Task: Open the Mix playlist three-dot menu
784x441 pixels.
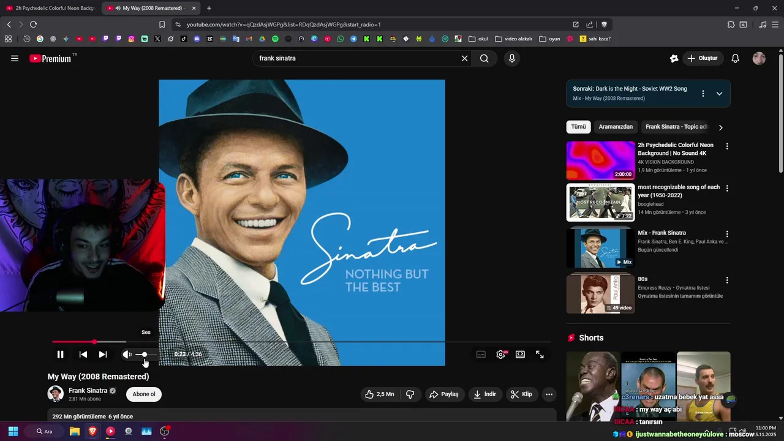Action: pos(703,94)
